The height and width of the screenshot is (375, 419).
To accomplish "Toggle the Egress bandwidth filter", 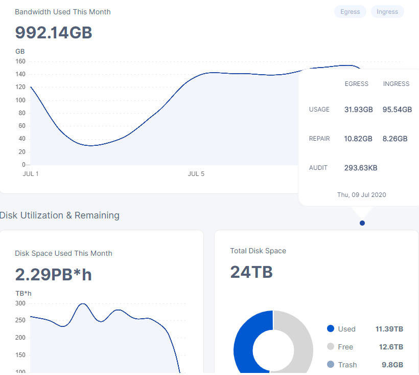I will tap(350, 12).
